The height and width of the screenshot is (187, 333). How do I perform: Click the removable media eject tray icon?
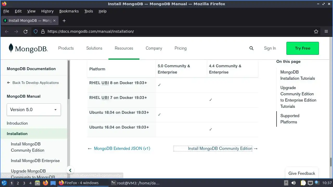pos(286,183)
